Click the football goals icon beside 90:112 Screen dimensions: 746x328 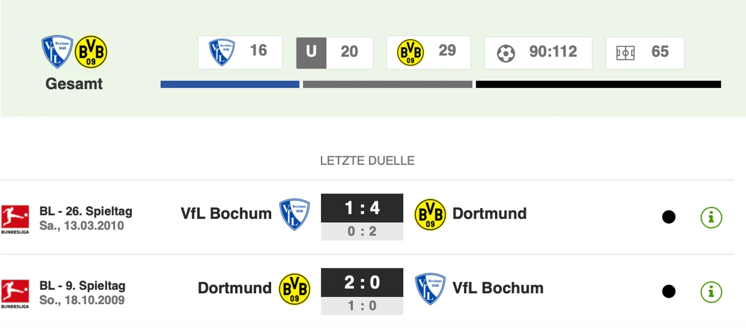click(506, 53)
